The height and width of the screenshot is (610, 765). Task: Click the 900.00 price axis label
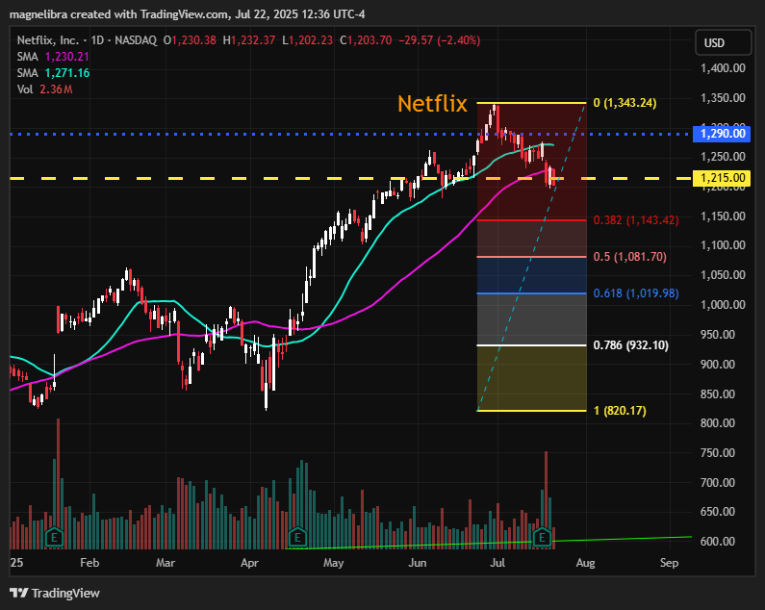click(x=718, y=365)
